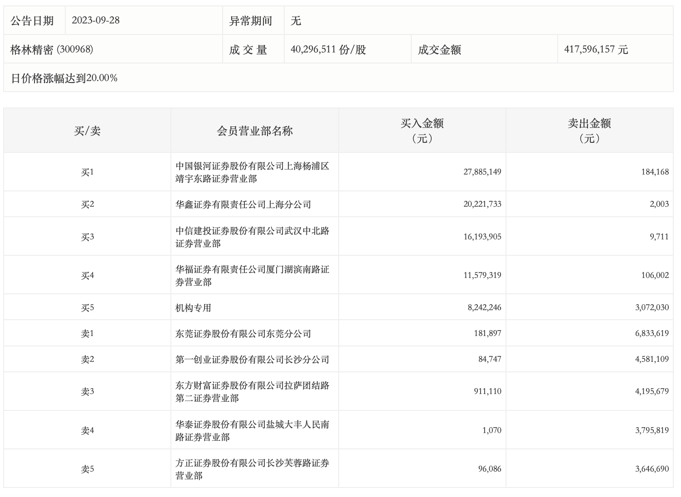Click the 买1 buy amount 27,885,149

(x=482, y=172)
